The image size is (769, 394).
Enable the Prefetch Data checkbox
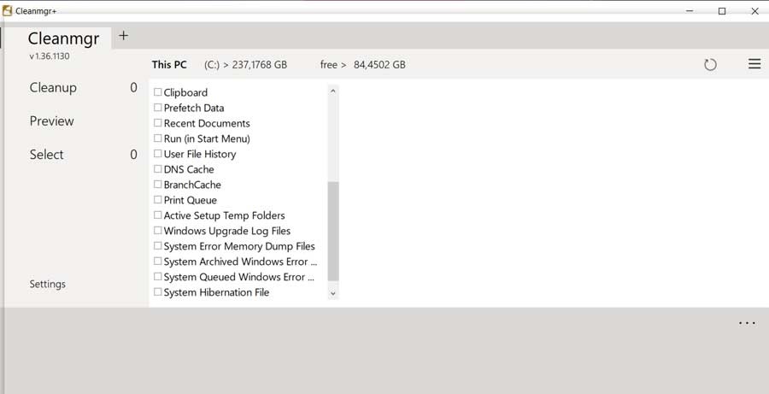[x=157, y=107]
